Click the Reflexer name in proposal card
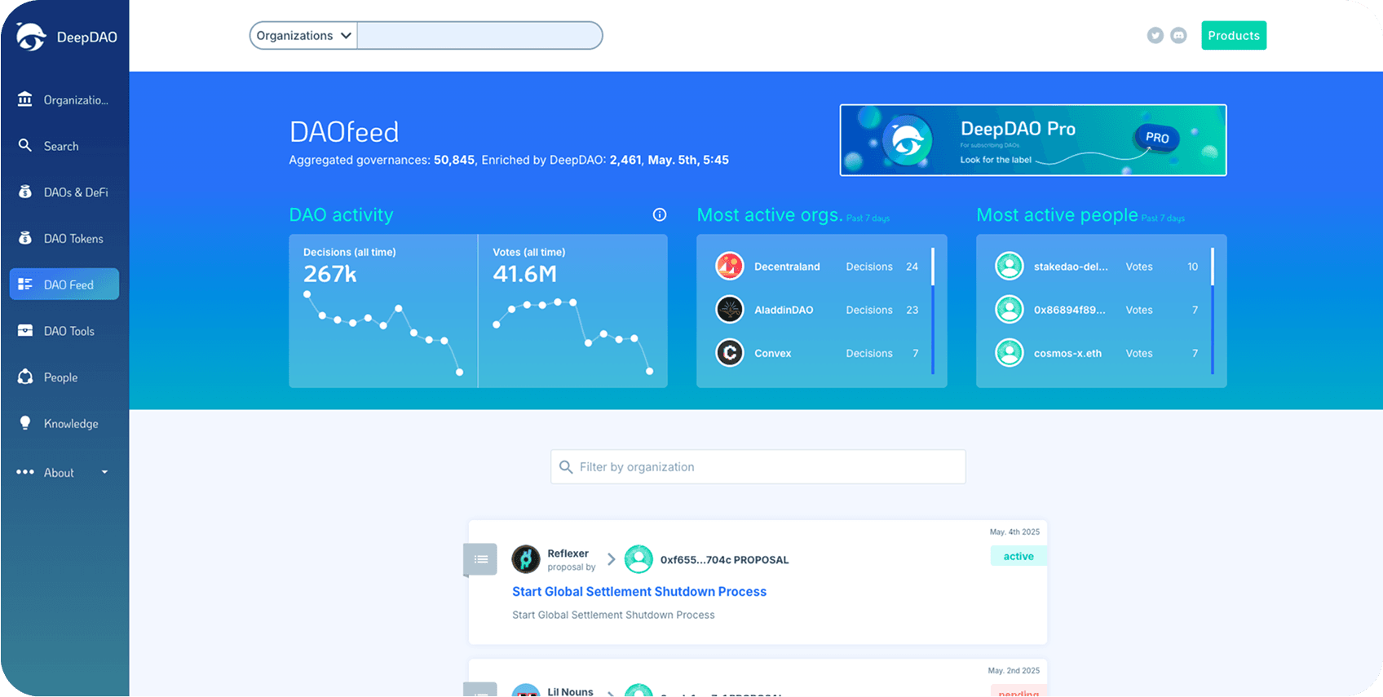Image resolution: width=1383 pixels, height=697 pixels. click(568, 554)
